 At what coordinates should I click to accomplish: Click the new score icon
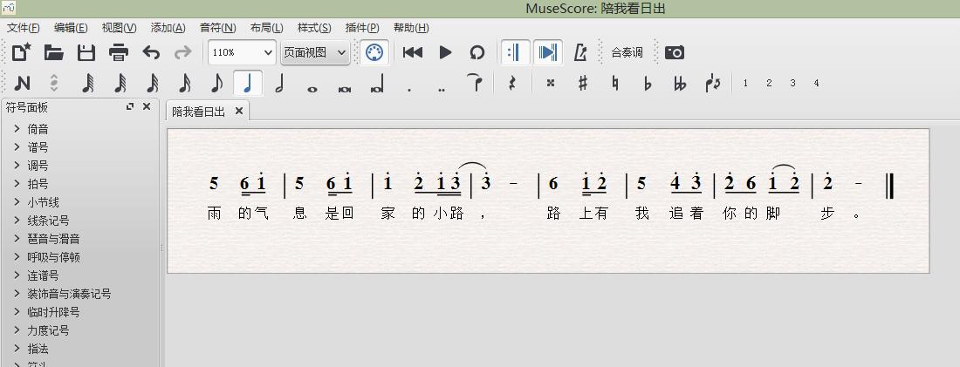[x=22, y=52]
